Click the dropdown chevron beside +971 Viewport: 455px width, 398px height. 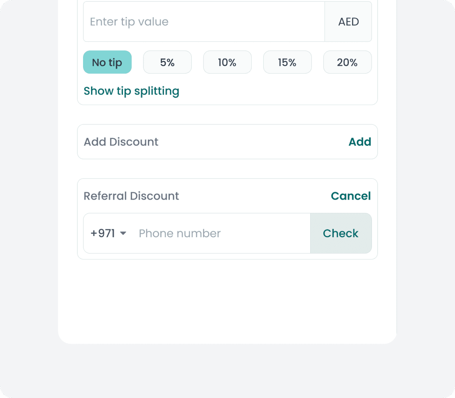[123, 234]
